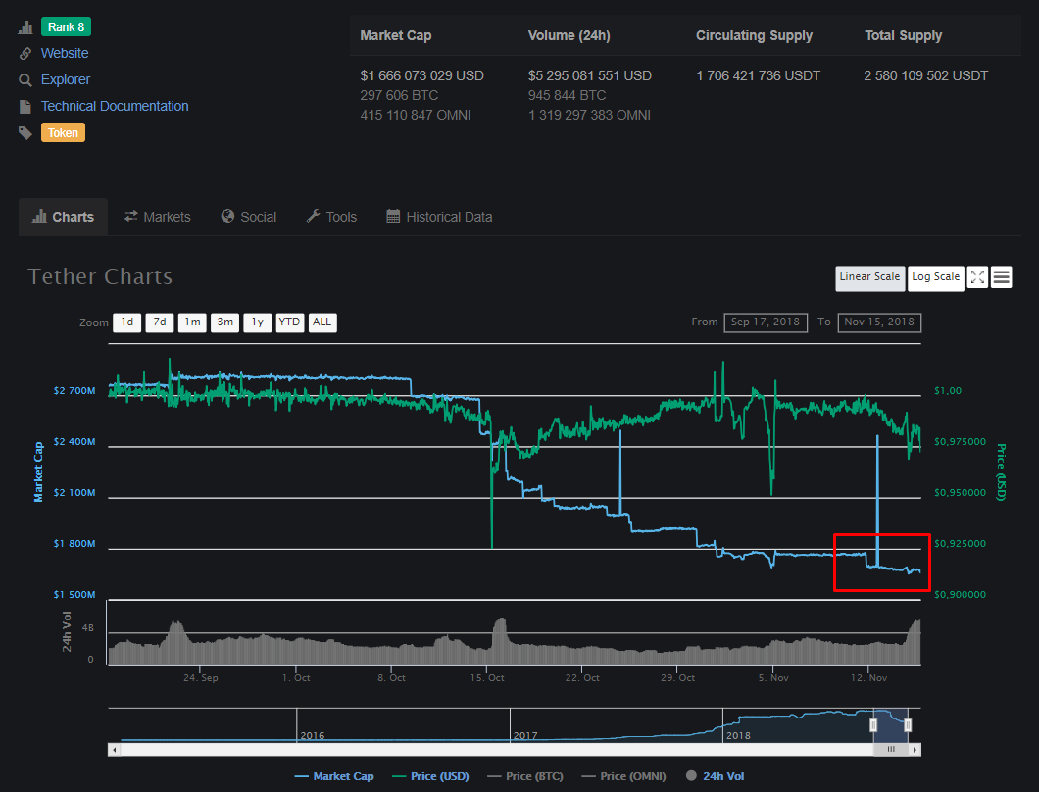Click the globe Social tab icon

click(228, 217)
